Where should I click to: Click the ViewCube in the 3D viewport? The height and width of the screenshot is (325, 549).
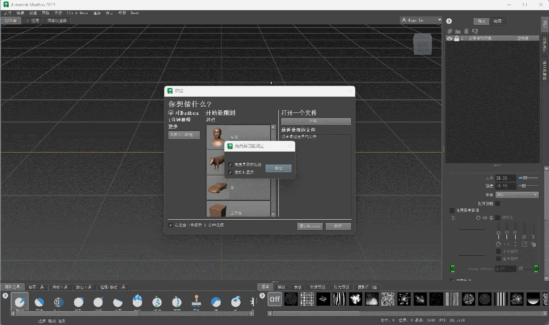tap(423, 44)
